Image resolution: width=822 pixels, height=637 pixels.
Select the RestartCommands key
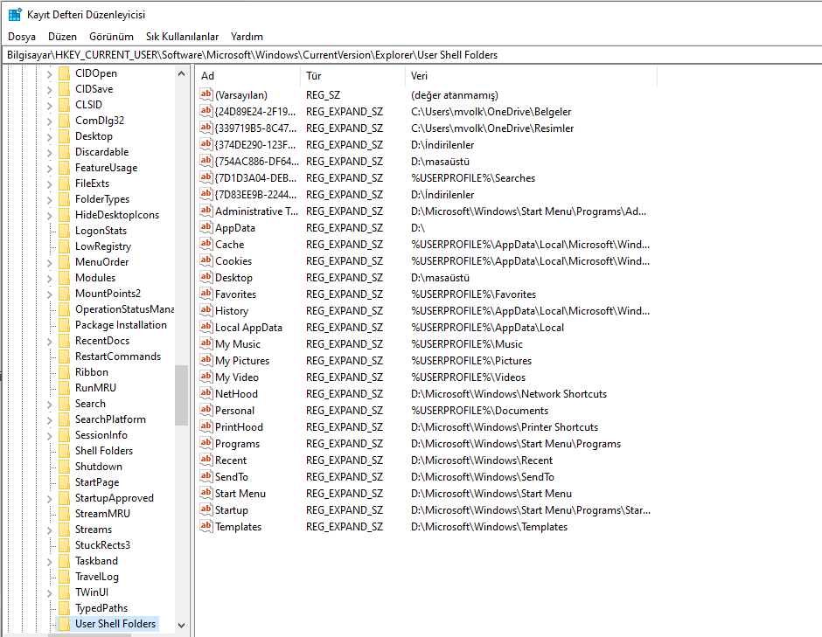point(118,357)
